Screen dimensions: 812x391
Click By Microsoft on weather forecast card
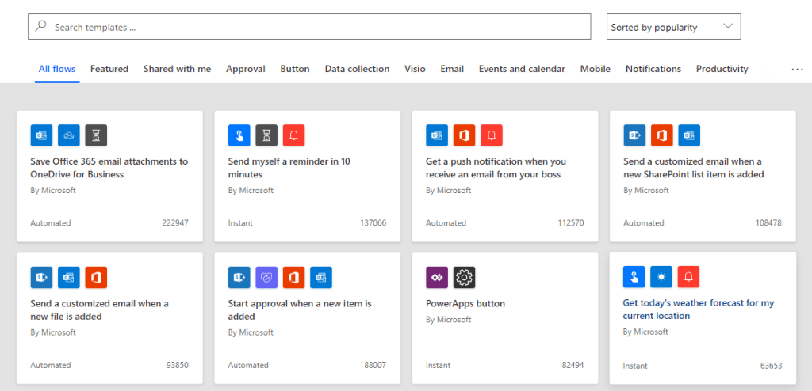click(645, 332)
